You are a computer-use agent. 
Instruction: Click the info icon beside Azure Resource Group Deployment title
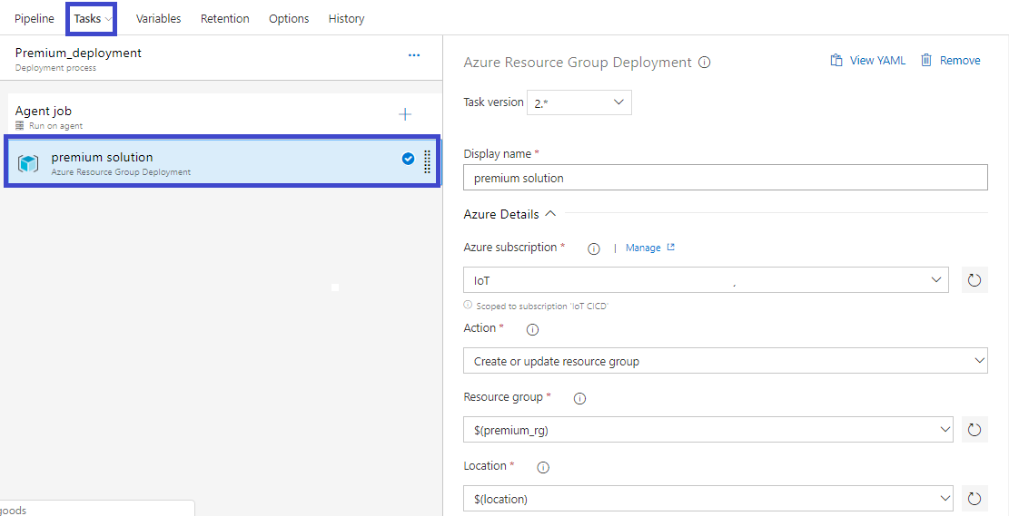704,63
